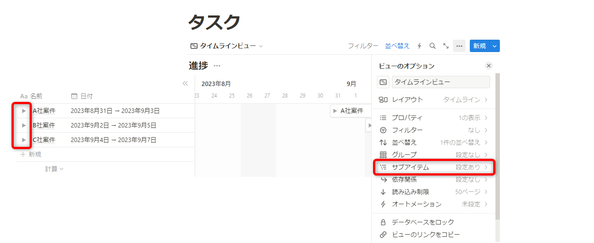Expand C社案件 sub-items toggle
The image size is (594, 243).
point(24,140)
